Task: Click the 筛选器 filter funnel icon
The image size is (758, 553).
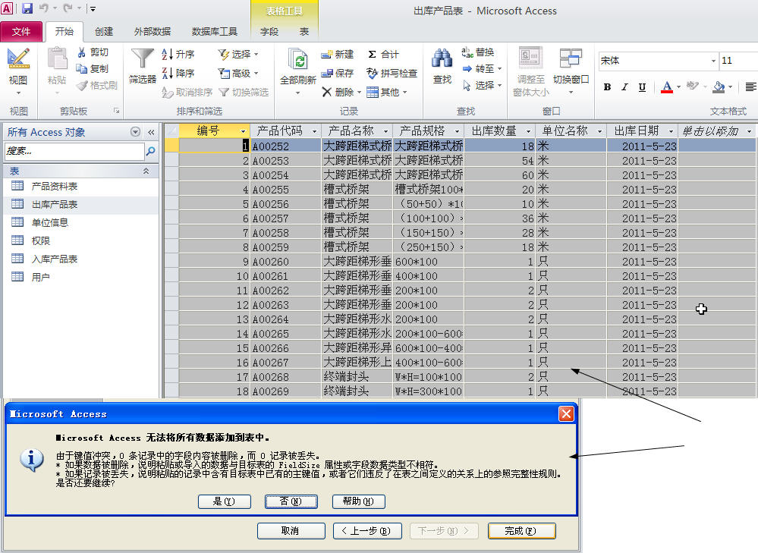Action: (x=142, y=59)
